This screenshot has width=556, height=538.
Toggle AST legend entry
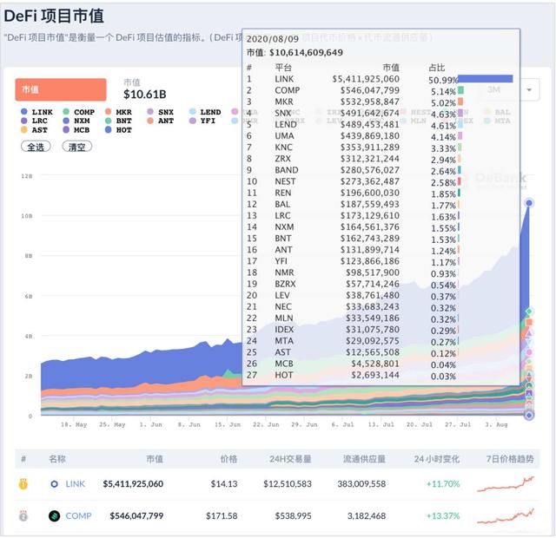[x=35, y=130]
